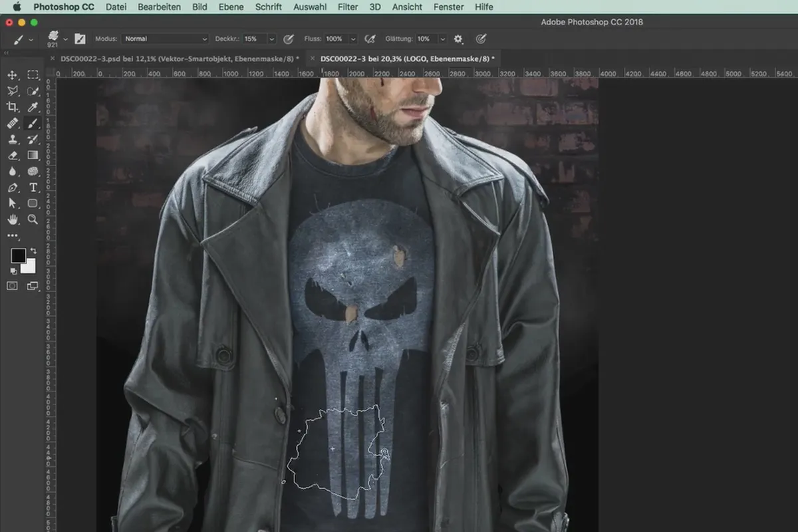Reset default foreground and background colors
Screen dimensions: 798x532
[x=13, y=271]
